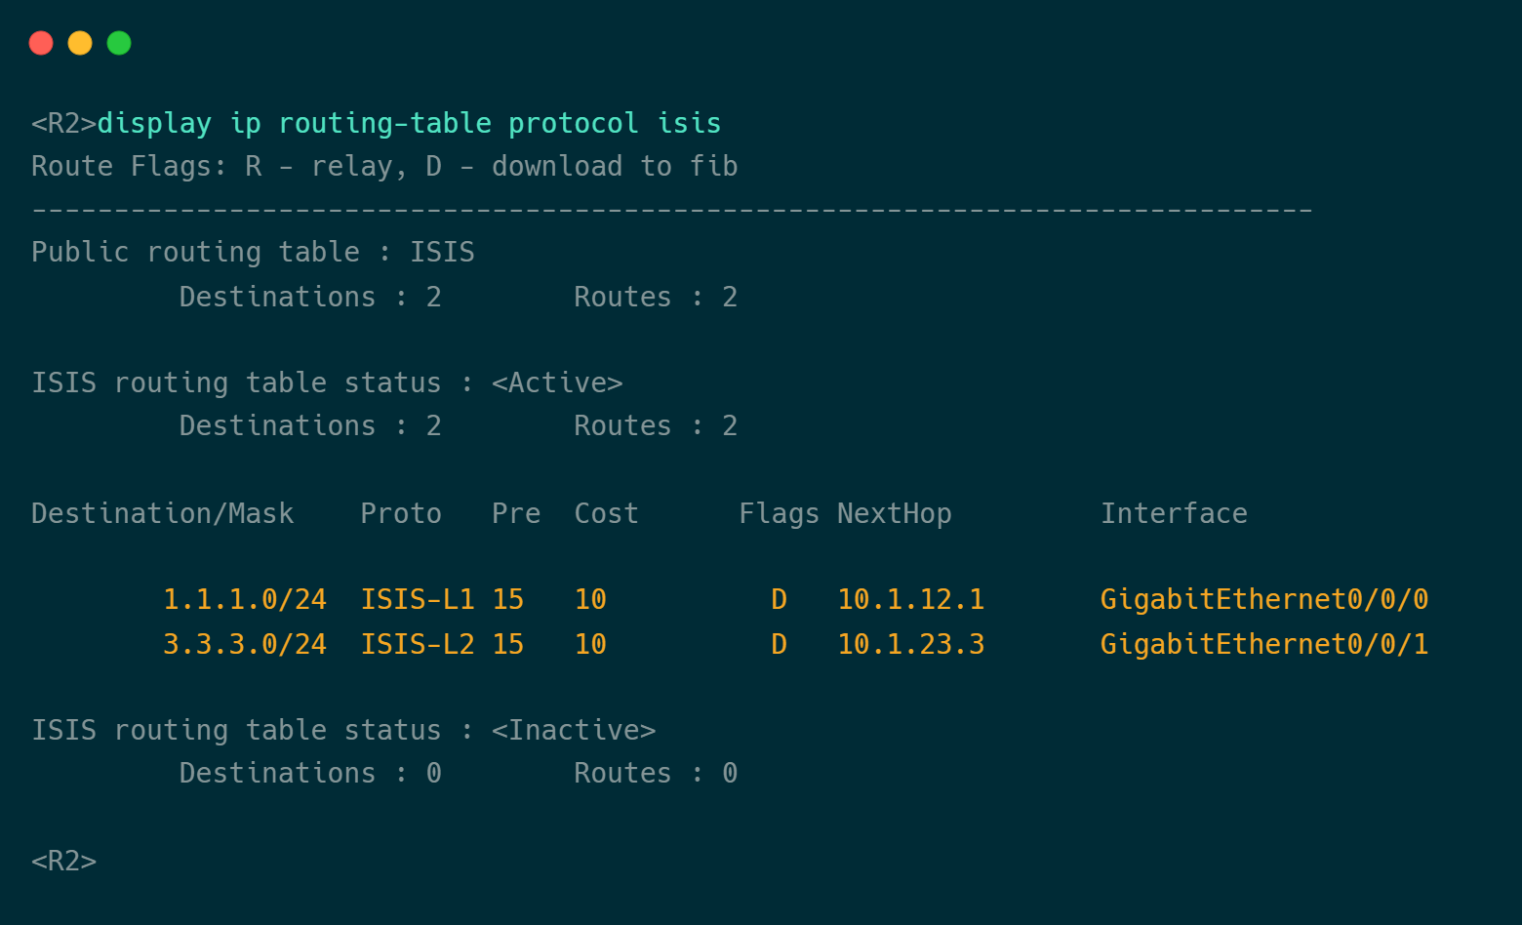Click the ISIS-L2 protocol value
Viewport: 1522px width, 925px height.
[418, 644]
